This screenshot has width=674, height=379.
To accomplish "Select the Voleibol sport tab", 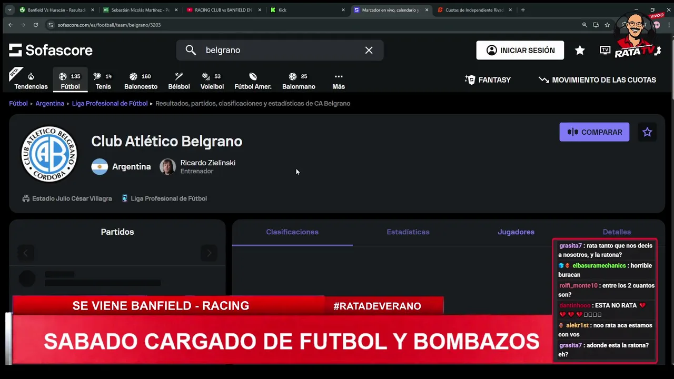I will pos(212,81).
